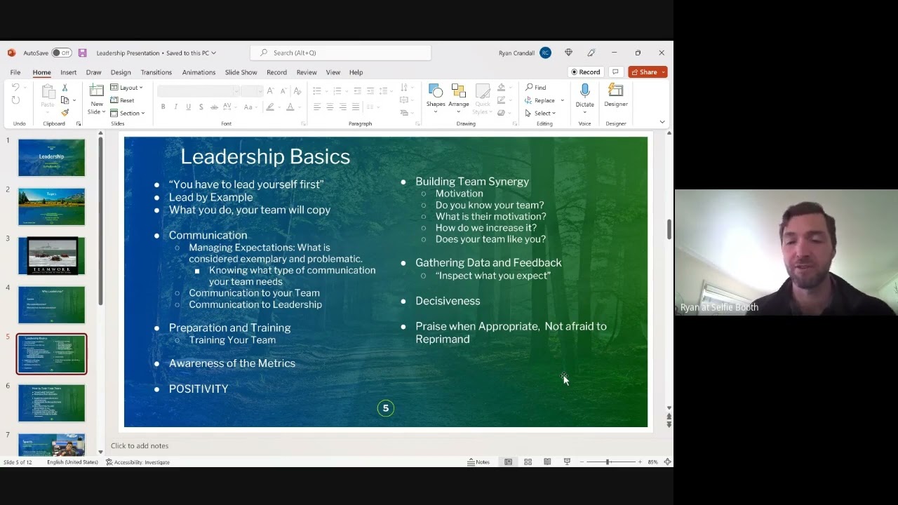The width and height of the screenshot is (898, 505).
Task: Click the zoom slider handle
Action: pyautogui.click(x=608, y=462)
